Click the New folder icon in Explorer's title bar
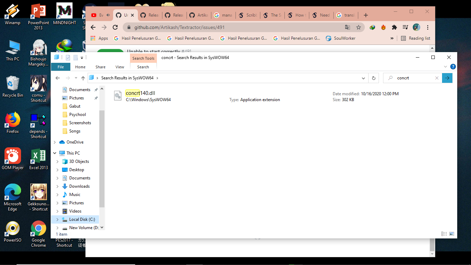This screenshot has width=471, height=265. pos(76,58)
